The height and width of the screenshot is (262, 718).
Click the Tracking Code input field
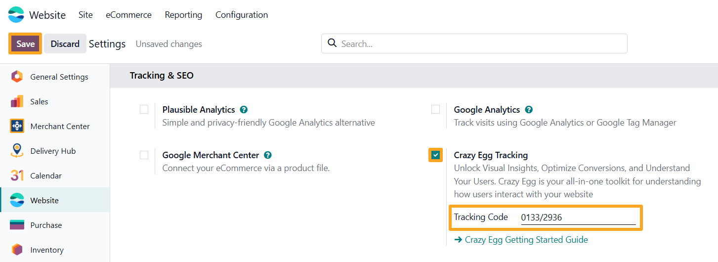pyautogui.click(x=578, y=218)
